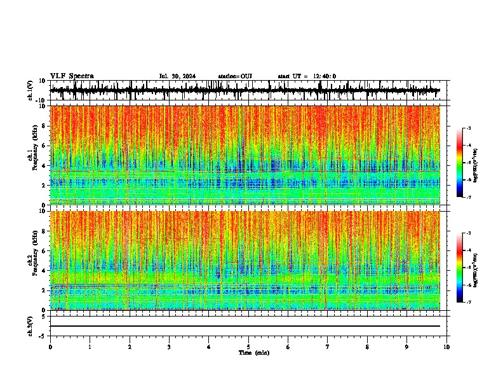Click time axis tick label '9'
Image resolution: width=503 pixels, height=389 pixels.
pos(406,347)
